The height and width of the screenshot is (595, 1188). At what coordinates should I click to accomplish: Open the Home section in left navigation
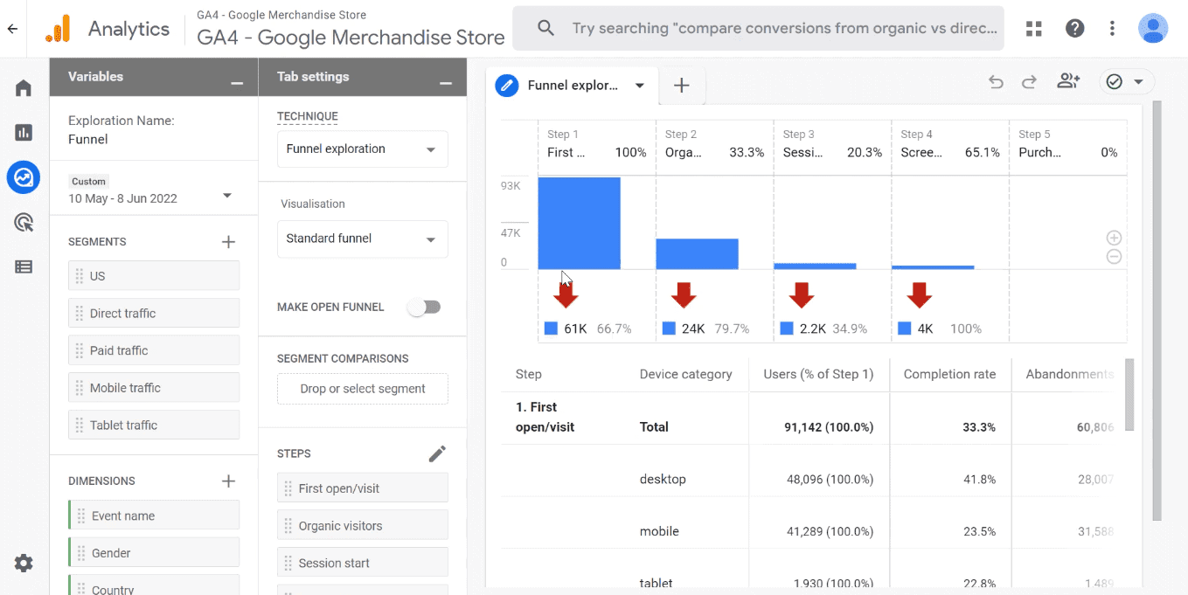tap(23, 87)
